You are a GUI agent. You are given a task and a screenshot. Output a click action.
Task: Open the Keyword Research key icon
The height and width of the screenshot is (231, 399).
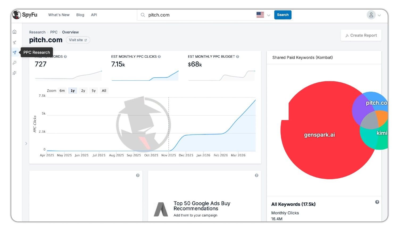(x=15, y=63)
